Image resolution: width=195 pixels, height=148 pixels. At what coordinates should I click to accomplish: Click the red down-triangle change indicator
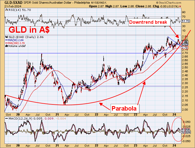tap(180, 6)
